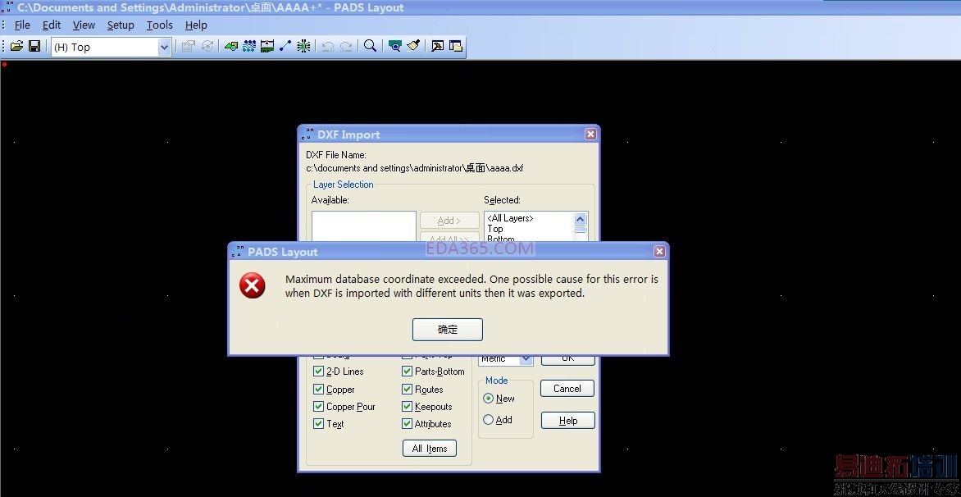Open a file with the toolbar Open icon
The image size is (961, 497).
click(16, 46)
